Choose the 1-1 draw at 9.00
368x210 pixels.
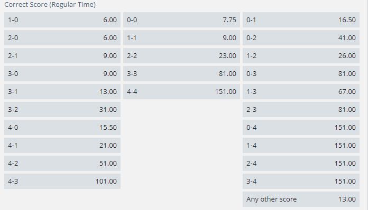coord(182,37)
